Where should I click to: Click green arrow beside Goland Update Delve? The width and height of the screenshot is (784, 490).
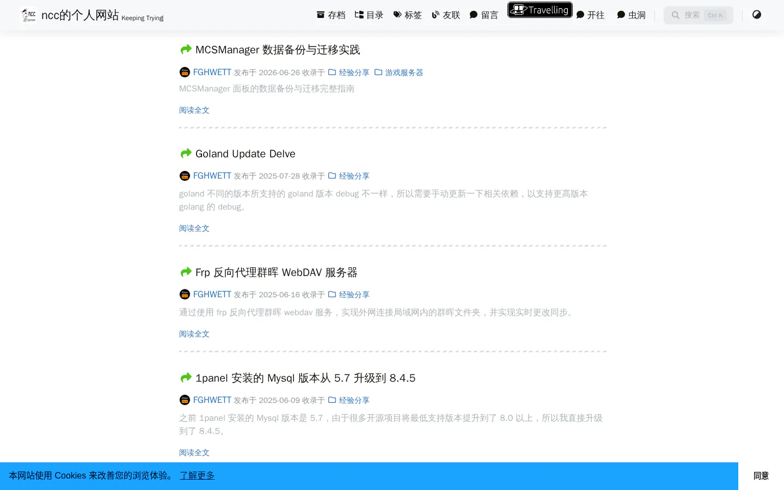point(186,153)
